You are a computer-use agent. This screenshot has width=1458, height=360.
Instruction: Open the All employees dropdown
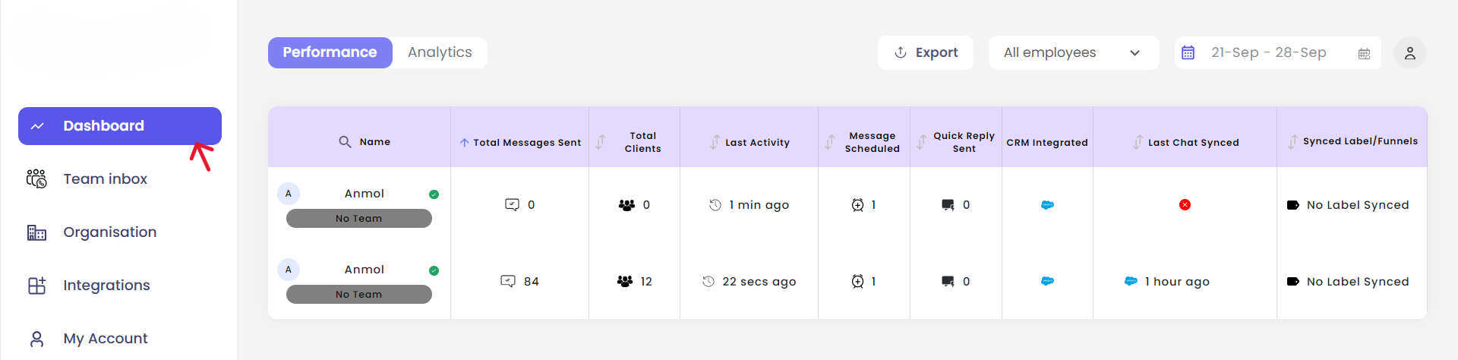coord(1073,53)
